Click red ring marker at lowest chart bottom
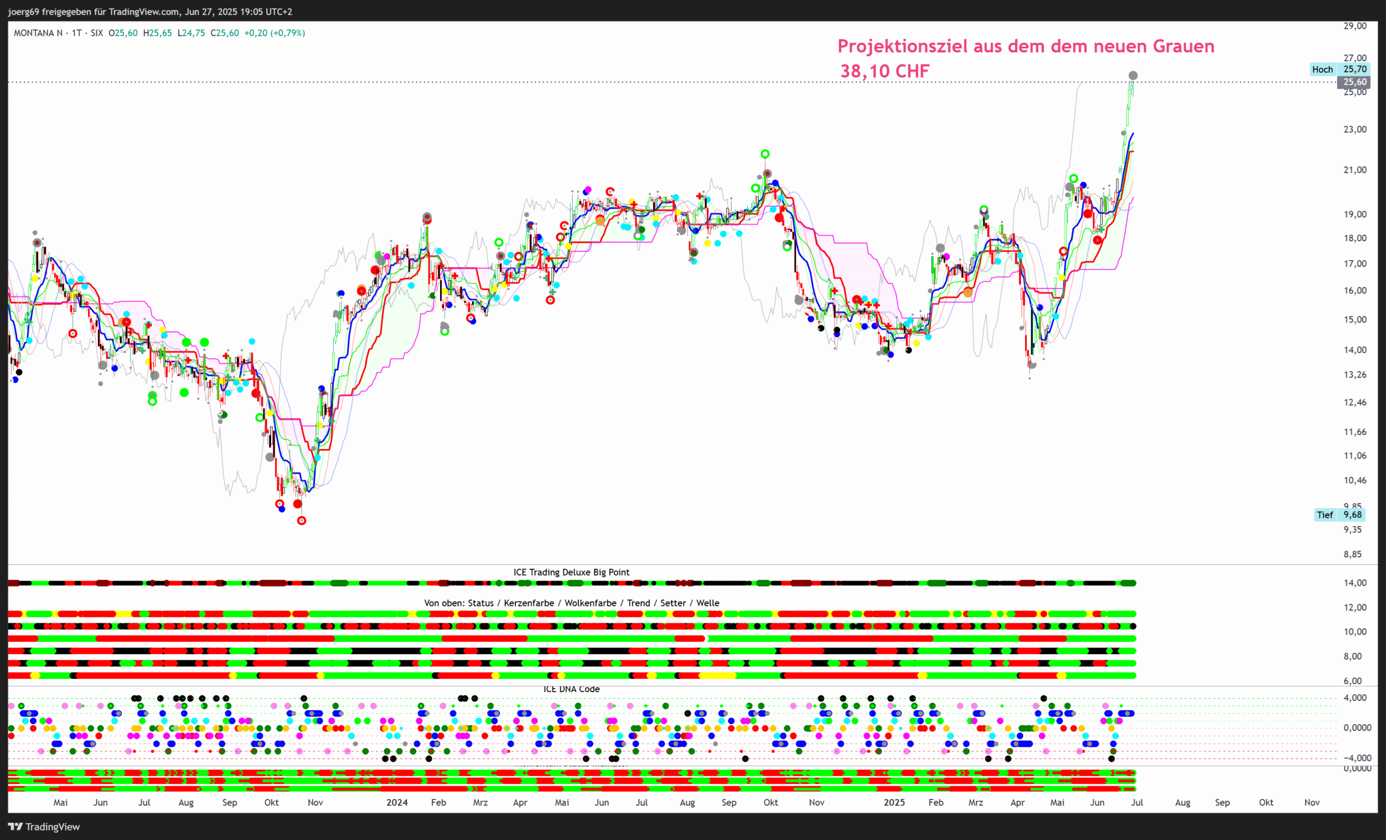The image size is (1386, 840). (302, 521)
